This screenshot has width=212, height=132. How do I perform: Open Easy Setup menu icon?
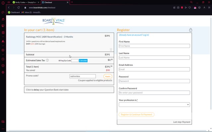coord(209,8)
